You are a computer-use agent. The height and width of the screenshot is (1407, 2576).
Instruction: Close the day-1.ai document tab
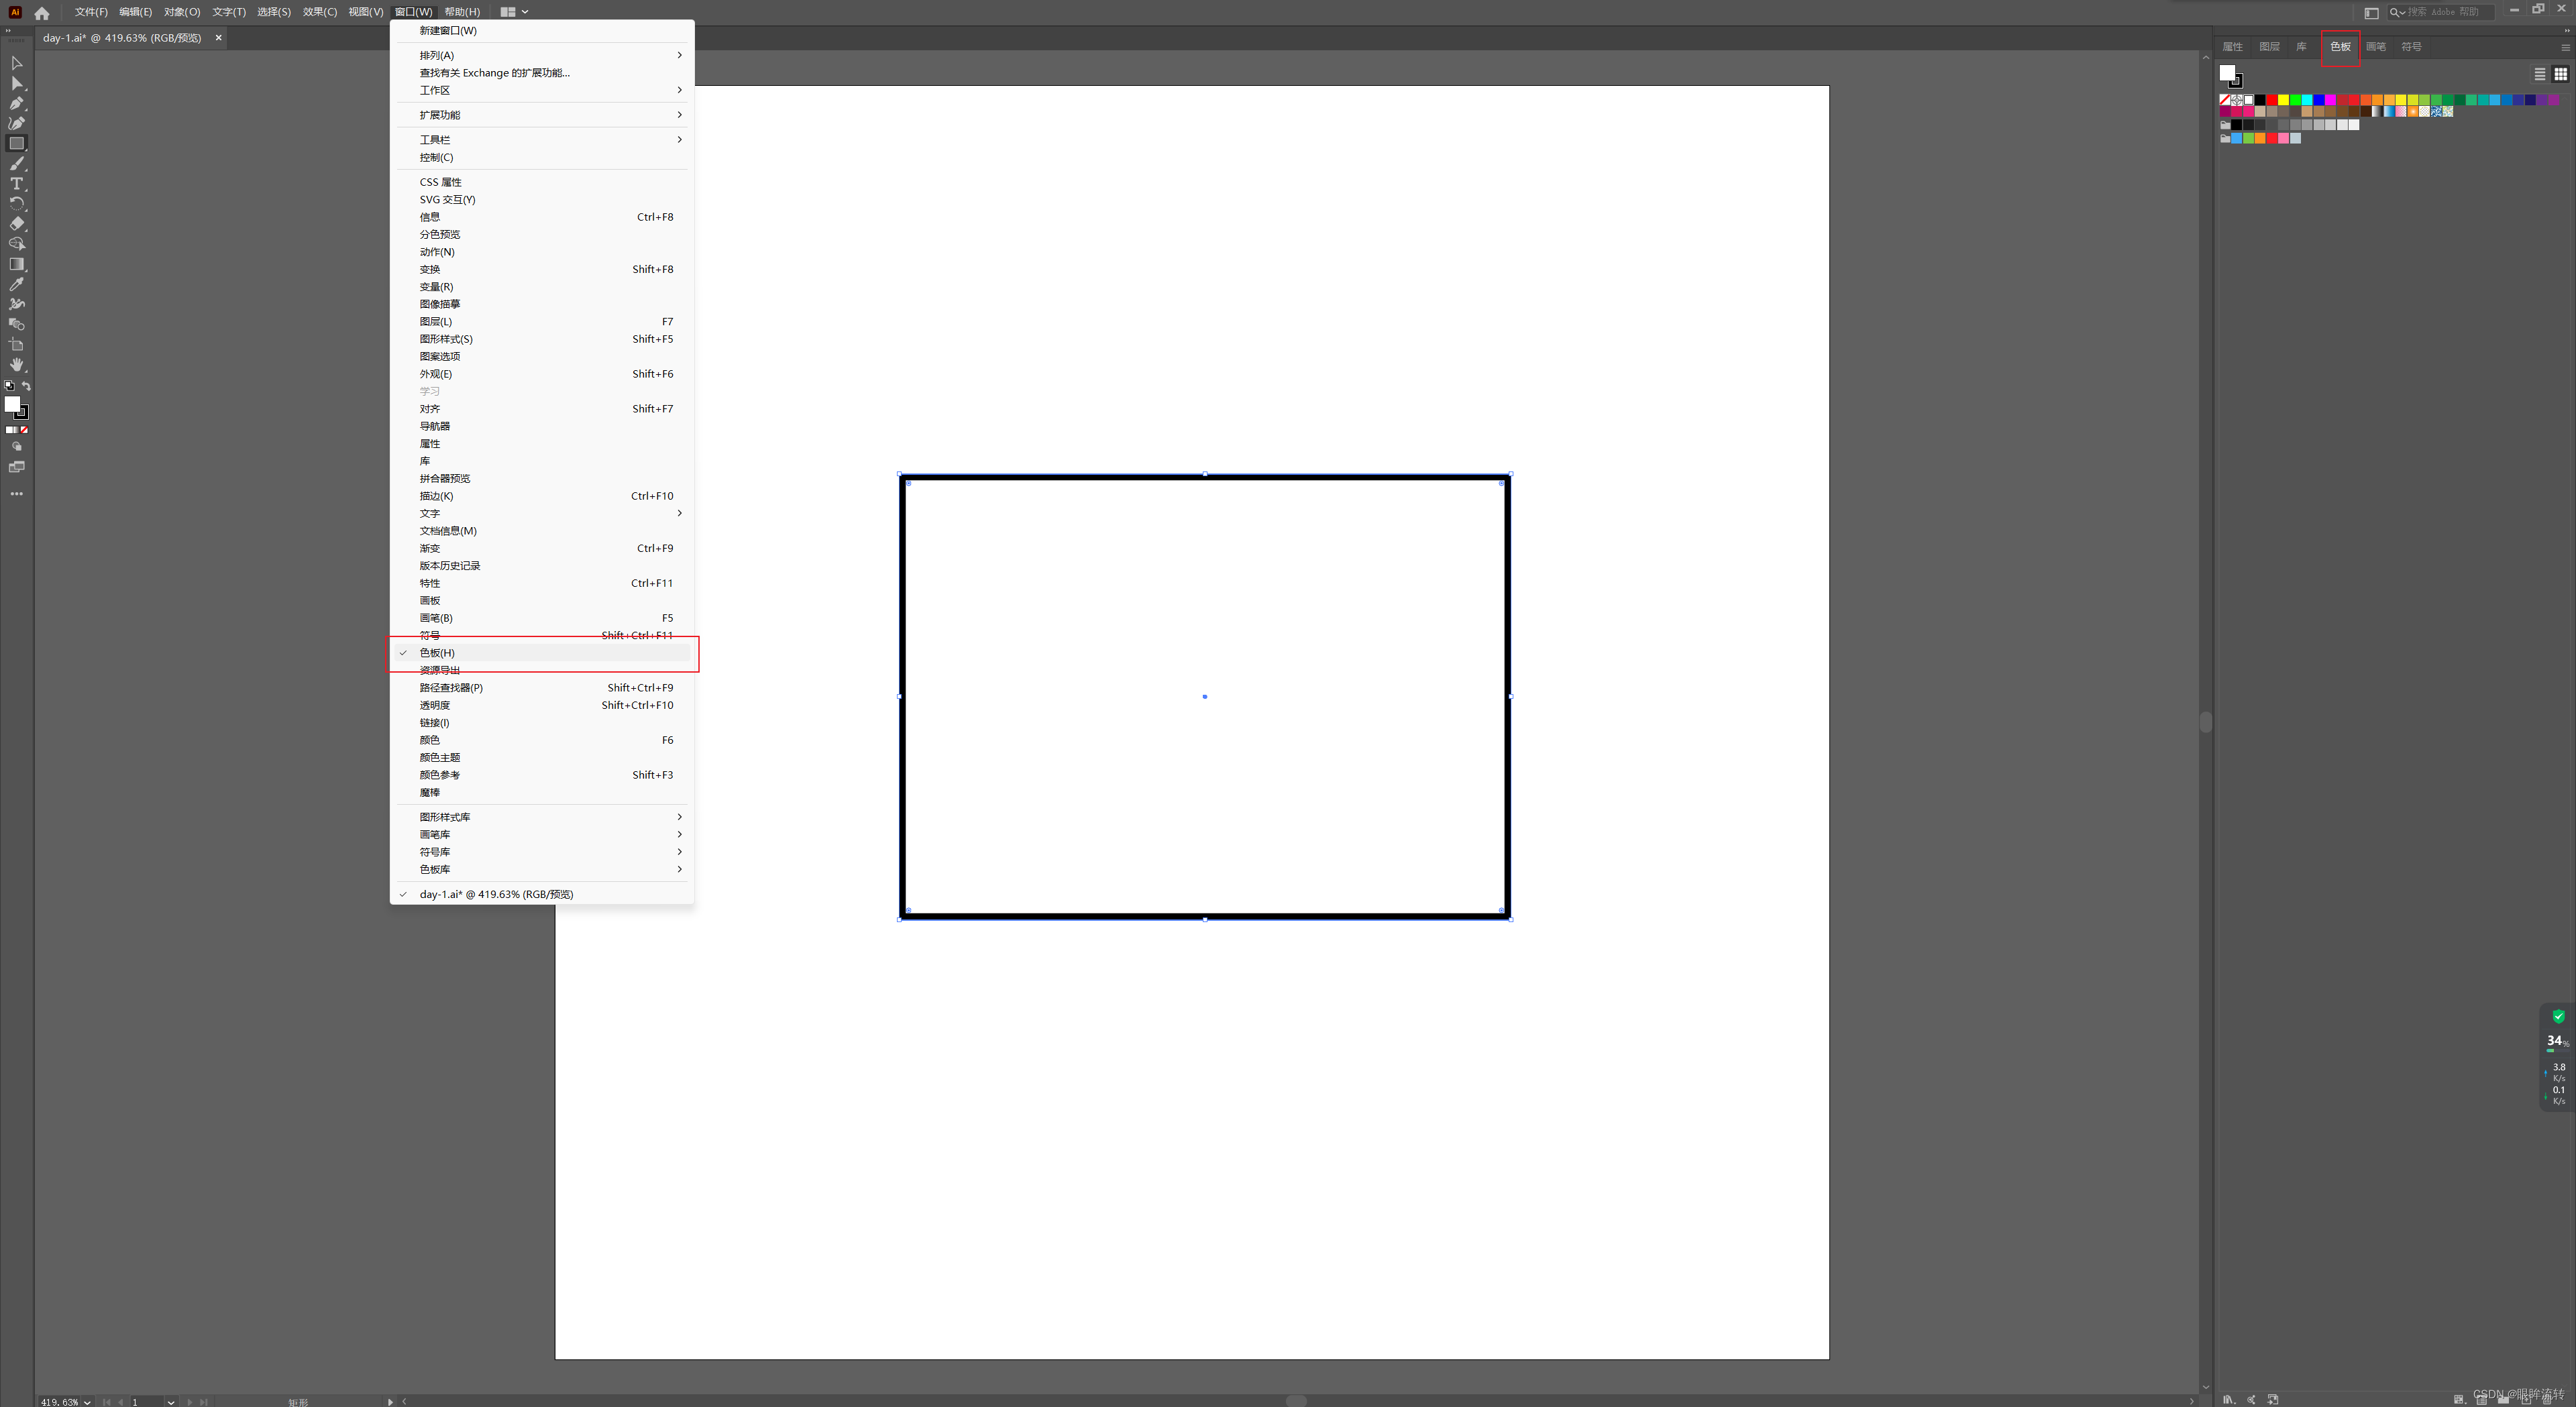pos(218,38)
